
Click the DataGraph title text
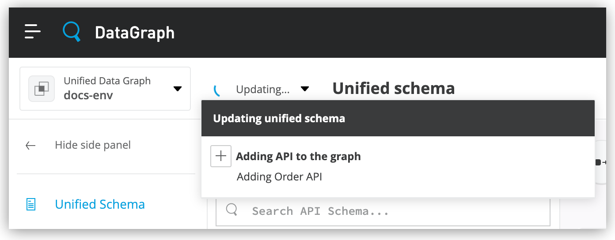coord(135,33)
